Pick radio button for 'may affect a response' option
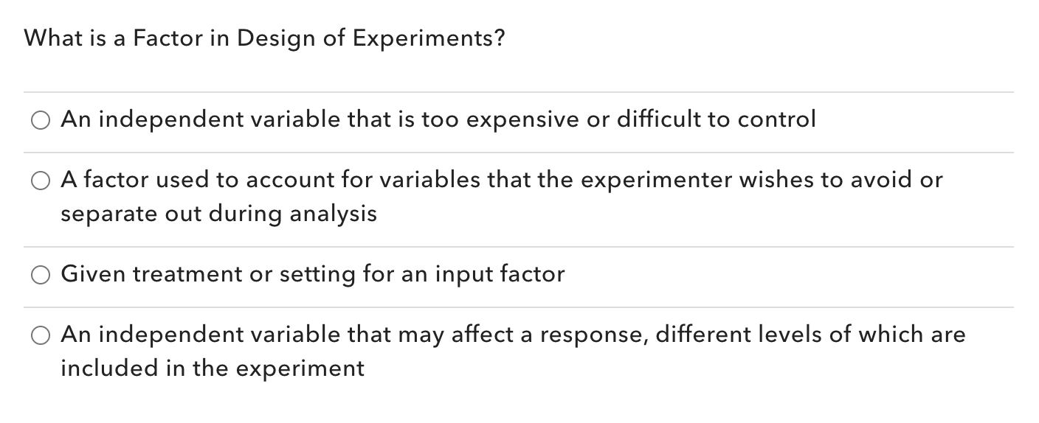 click(41, 335)
